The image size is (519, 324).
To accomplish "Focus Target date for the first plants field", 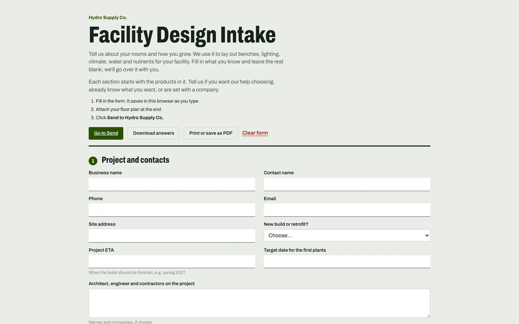I will pyautogui.click(x=347, y=261).
